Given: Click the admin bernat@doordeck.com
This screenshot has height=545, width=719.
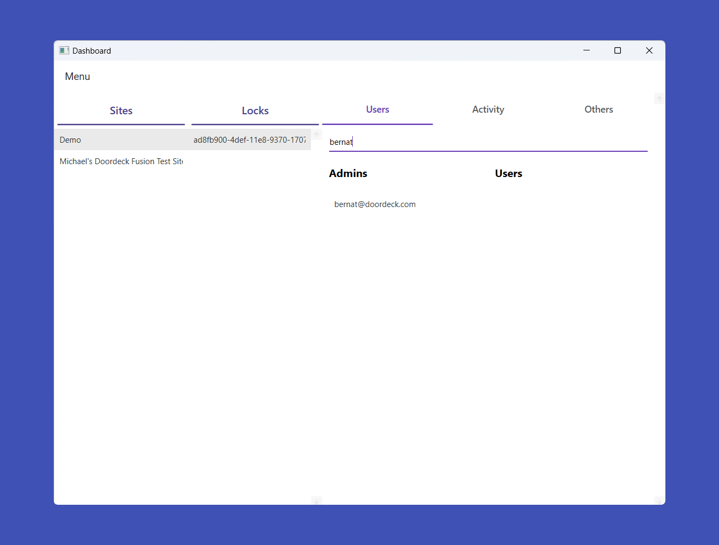Looking at the screenshot, I should 375,204.
